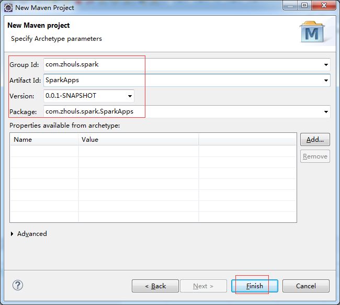340x305 pixels.
Task: Close the dialog with the X button
Action: coord(324,5)
